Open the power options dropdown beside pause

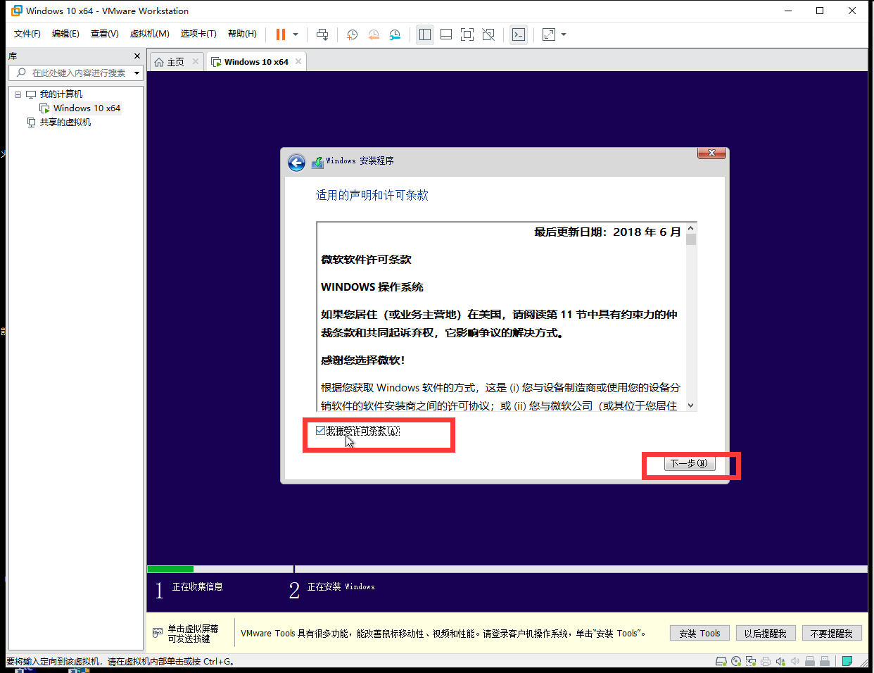[x=296, y=34]
